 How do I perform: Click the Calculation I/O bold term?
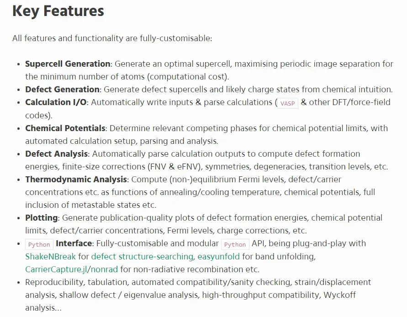[x=56, y=102]
